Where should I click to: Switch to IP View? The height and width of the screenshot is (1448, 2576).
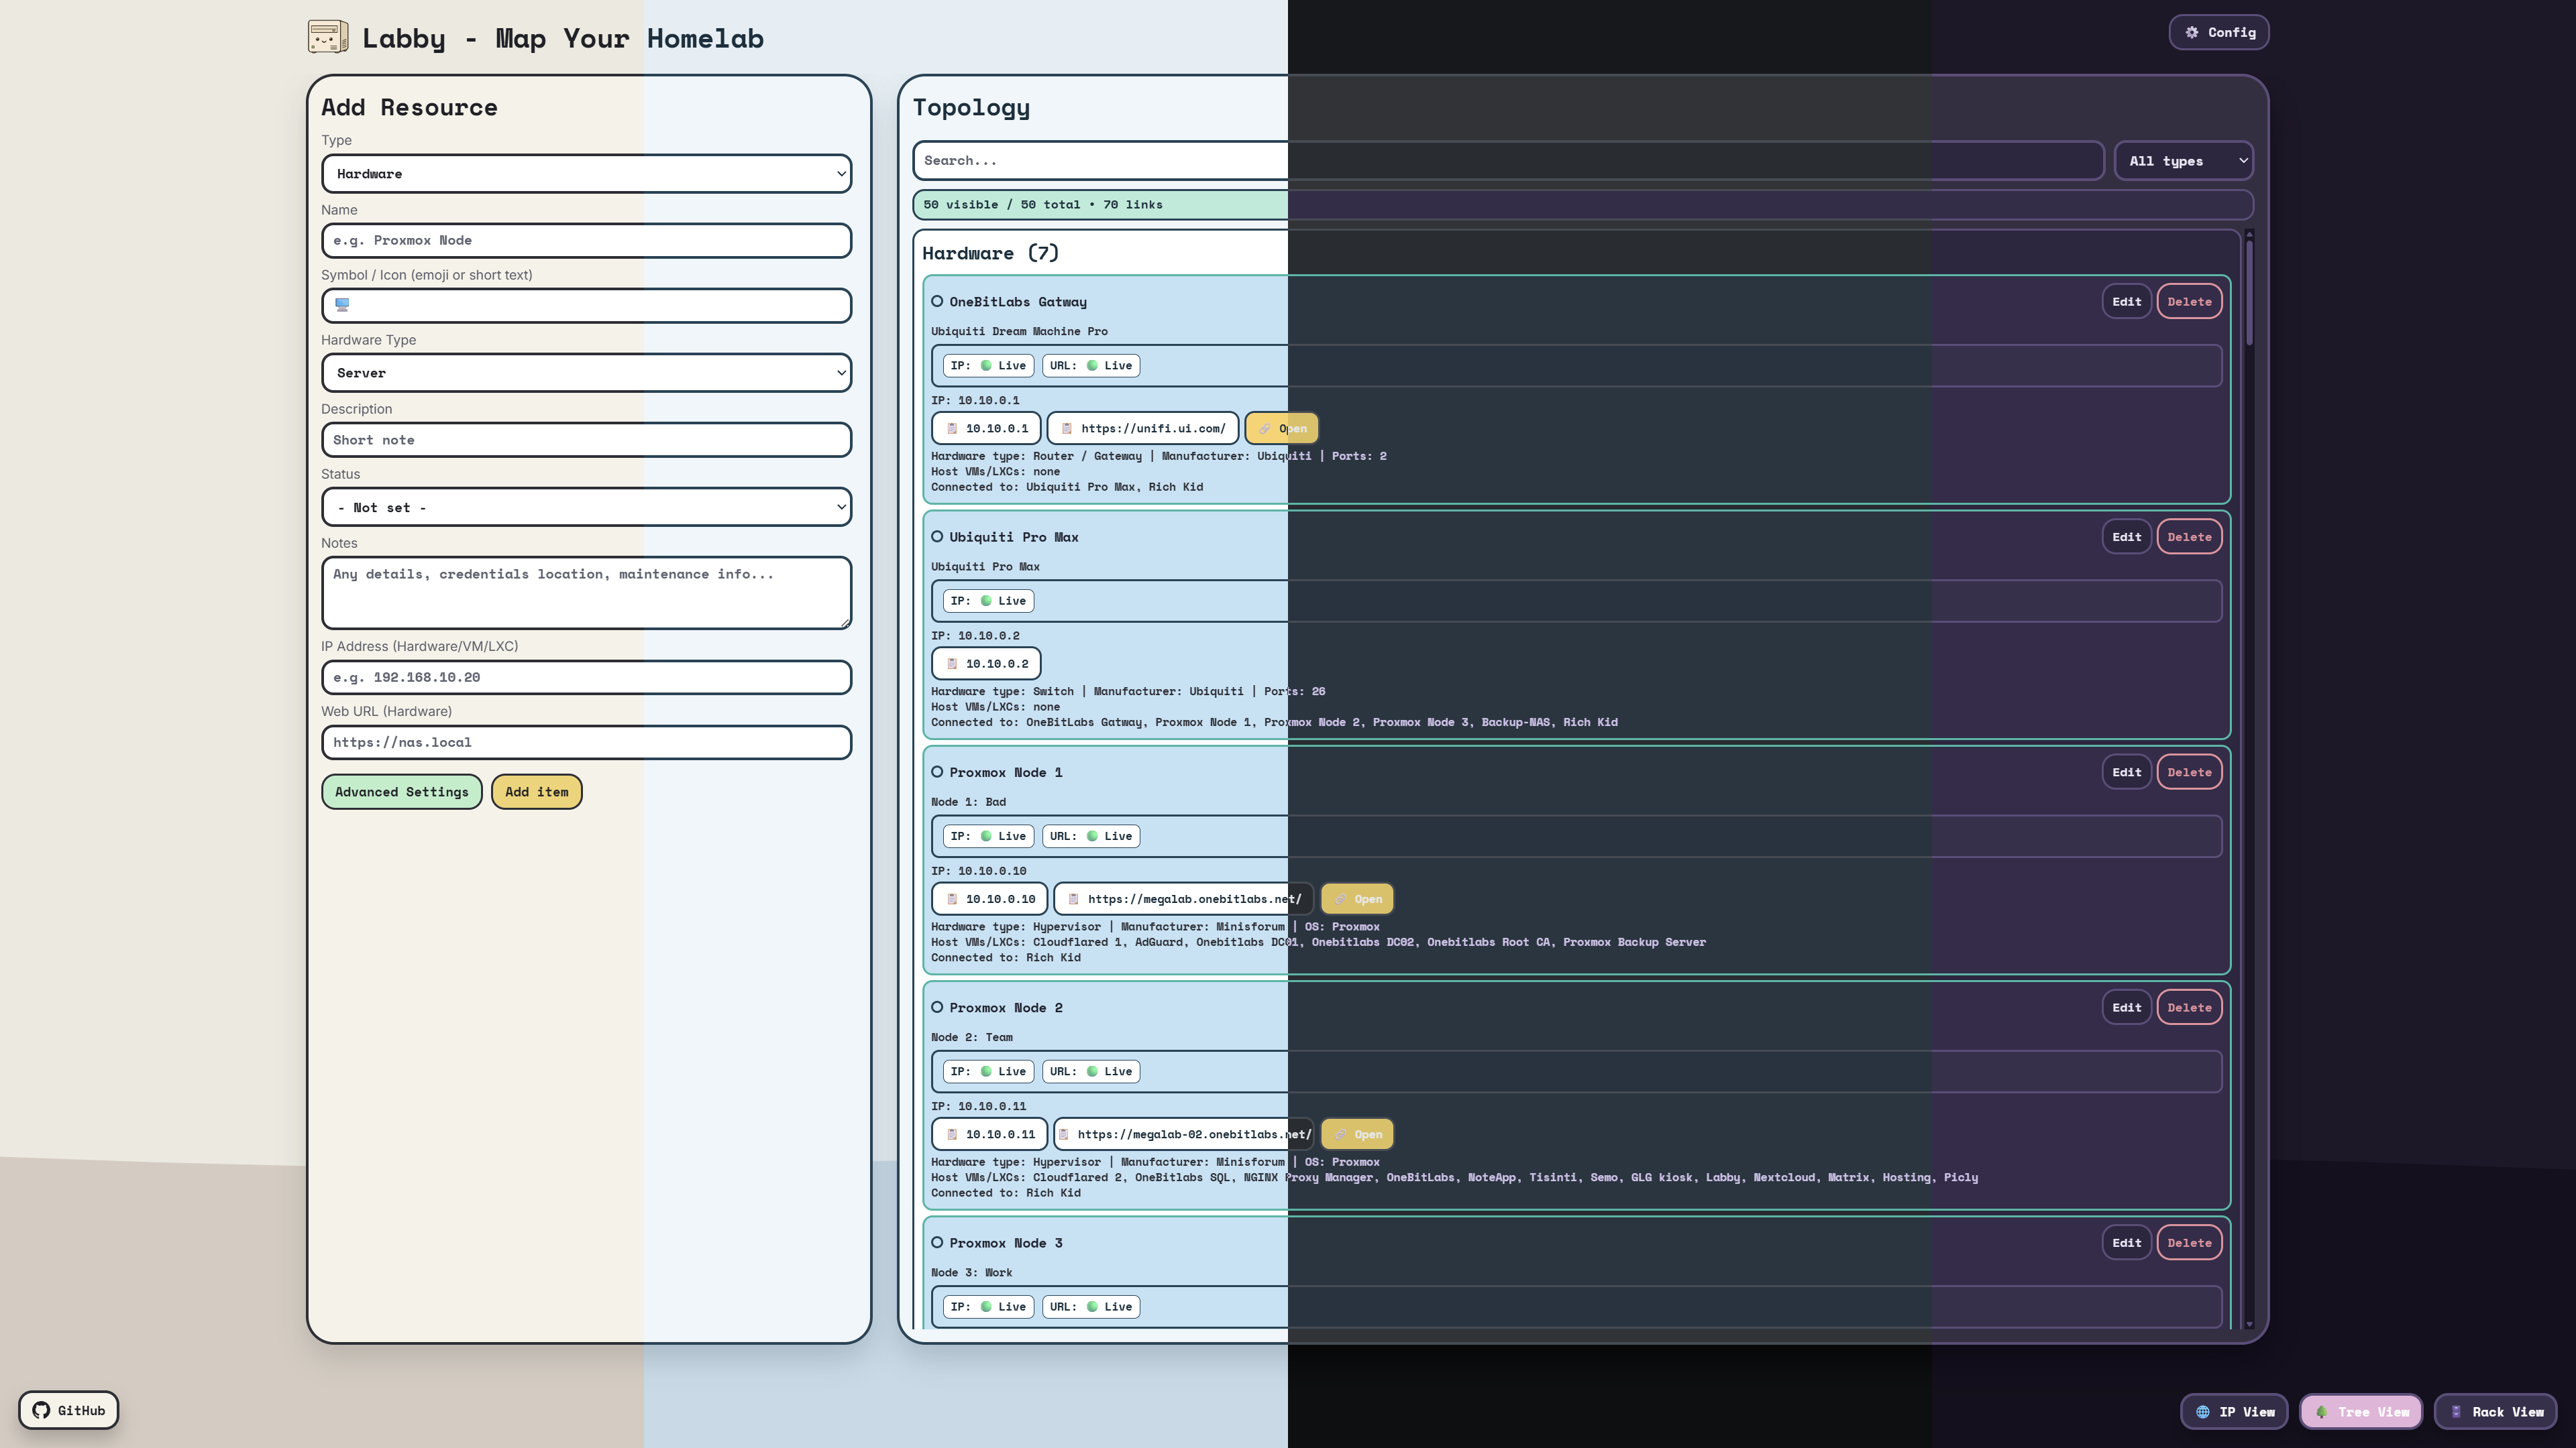point(2234,1412)
